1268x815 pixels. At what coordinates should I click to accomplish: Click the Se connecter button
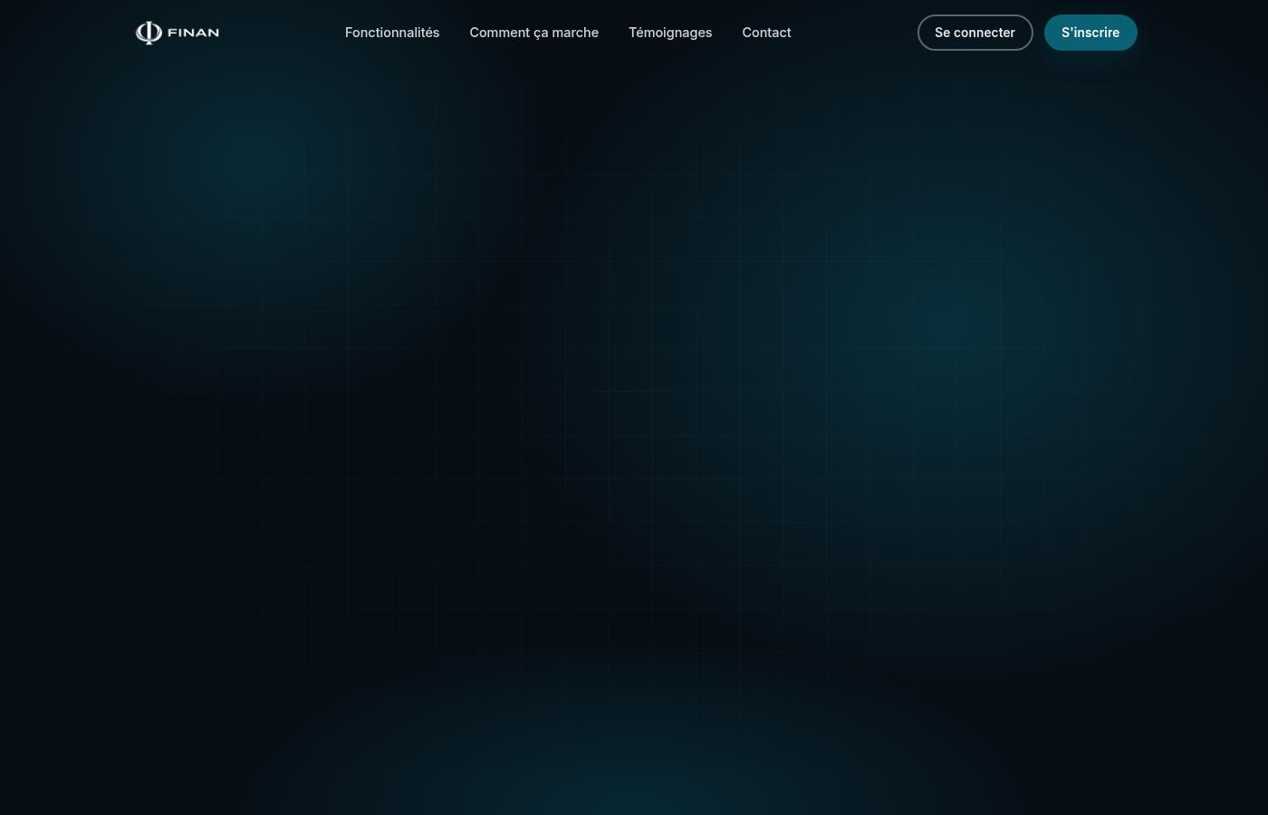(975, 33)
